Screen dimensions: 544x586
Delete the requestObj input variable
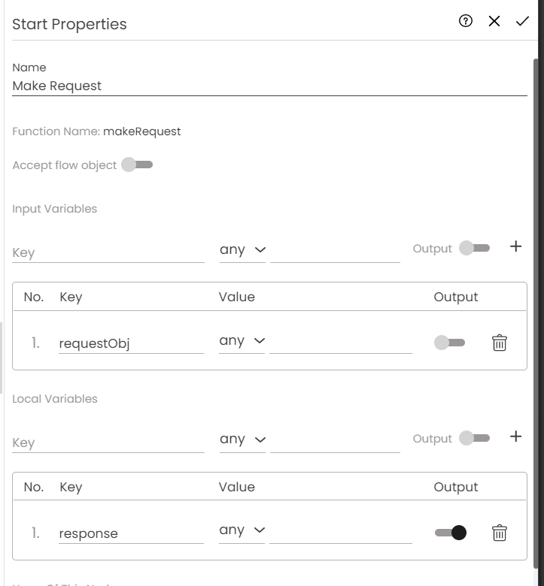point(500,343)
